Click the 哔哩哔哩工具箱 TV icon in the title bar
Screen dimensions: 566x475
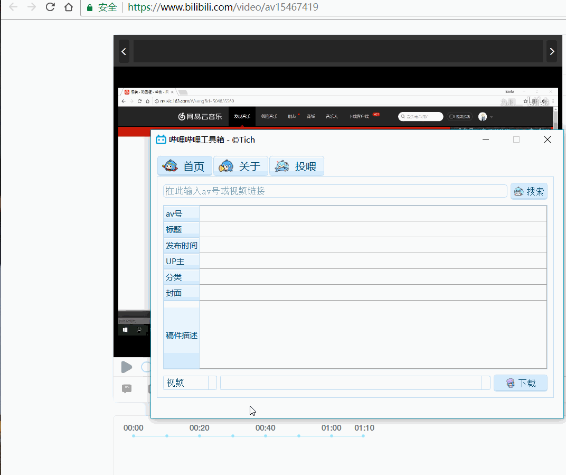coord(161,139)
